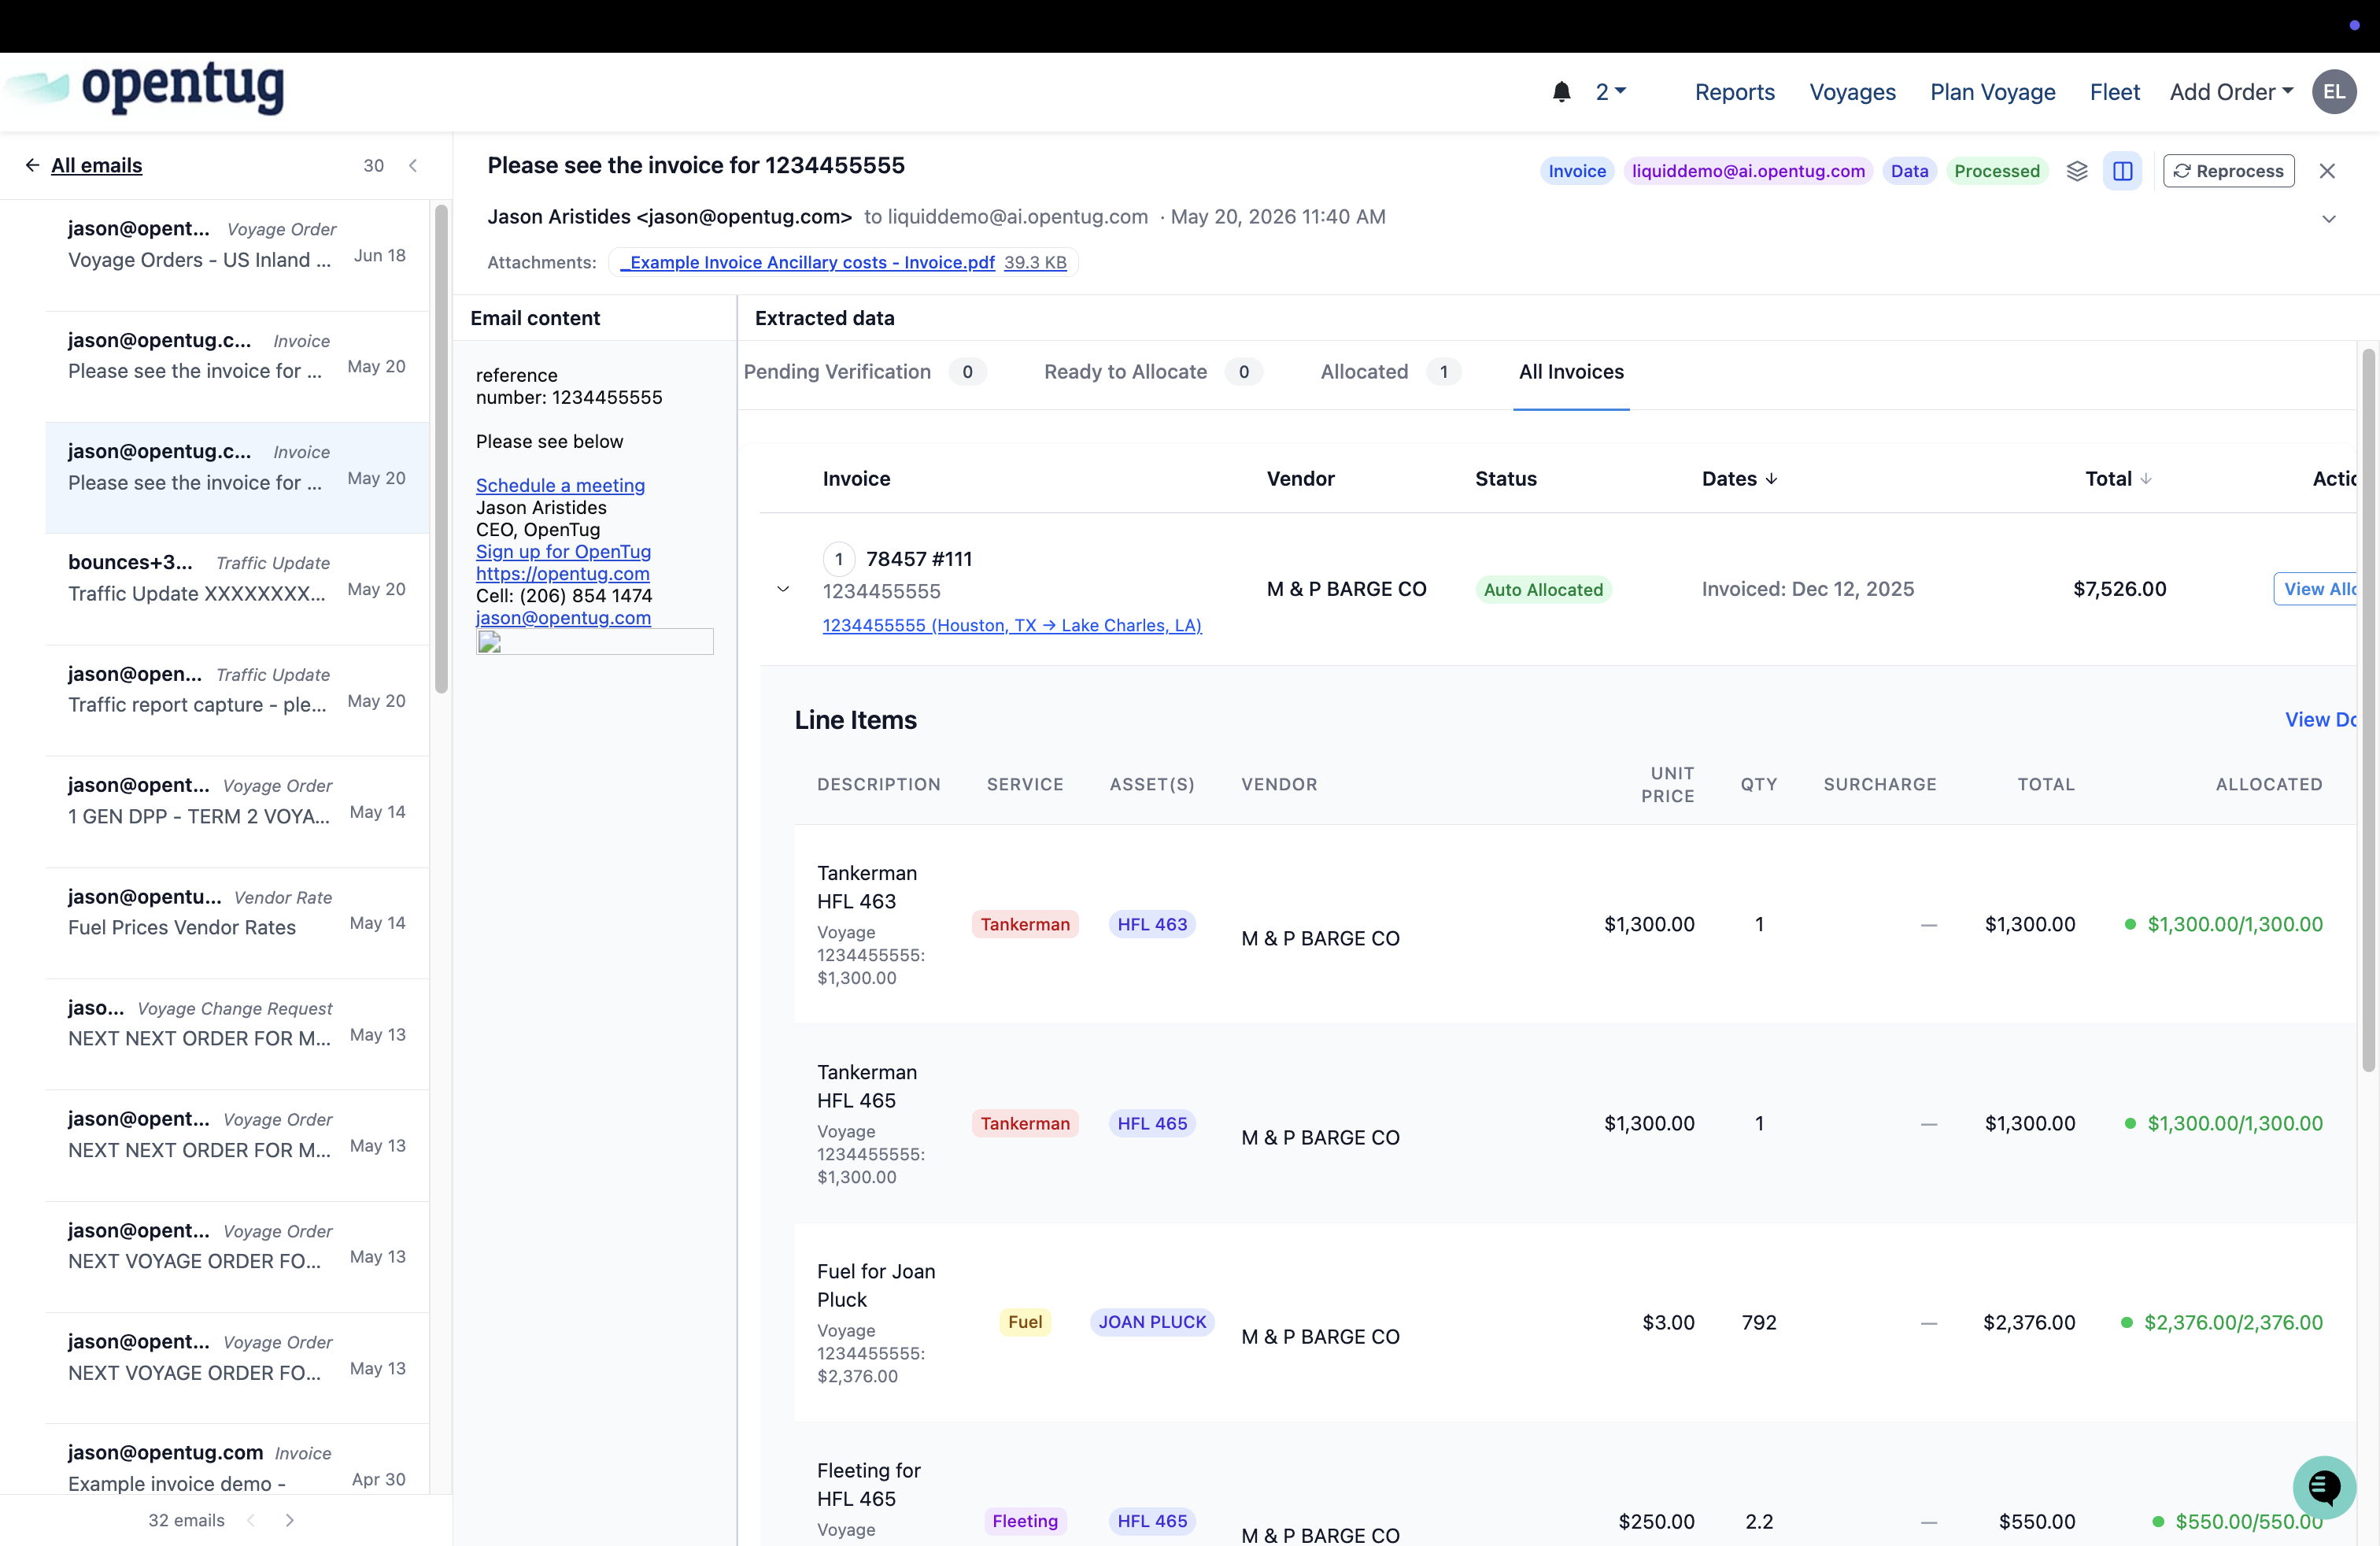Click Sign up for OpenTug link
This screenshot has height=1546, width=2380.
point(563,551)
